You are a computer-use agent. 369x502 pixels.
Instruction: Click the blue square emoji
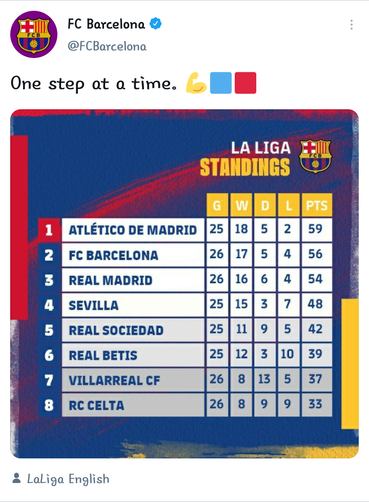point(221,83)
